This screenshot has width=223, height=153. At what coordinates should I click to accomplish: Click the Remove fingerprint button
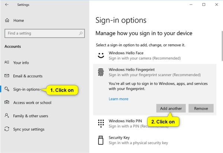tap(201, 108)
